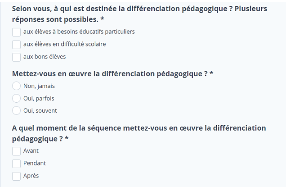This screenshot has width=286, height=187.
Task: Choose the 'Oui, parfois' radio option
Action: tap(16, 98)
